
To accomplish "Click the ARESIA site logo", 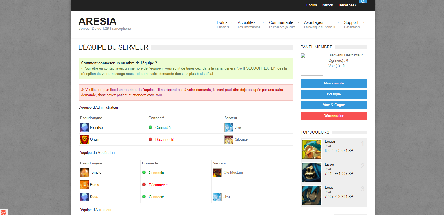I will 97,21.
